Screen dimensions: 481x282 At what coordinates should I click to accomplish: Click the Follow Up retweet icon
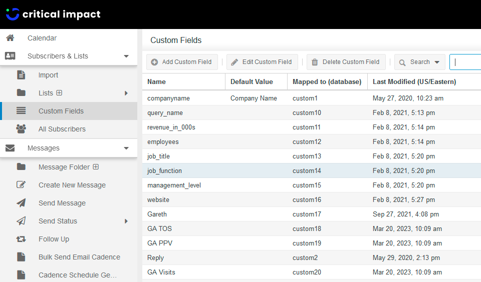[x=21, y=239]
